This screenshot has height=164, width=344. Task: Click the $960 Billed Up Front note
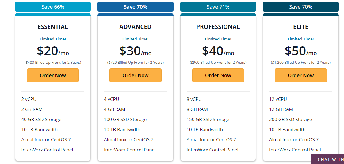coord(218,63)
